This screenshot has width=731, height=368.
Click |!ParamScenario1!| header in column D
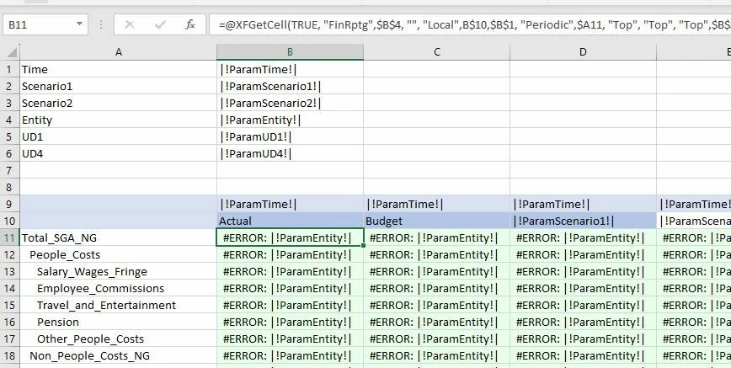pyautogui.click(x=584, y=221)
